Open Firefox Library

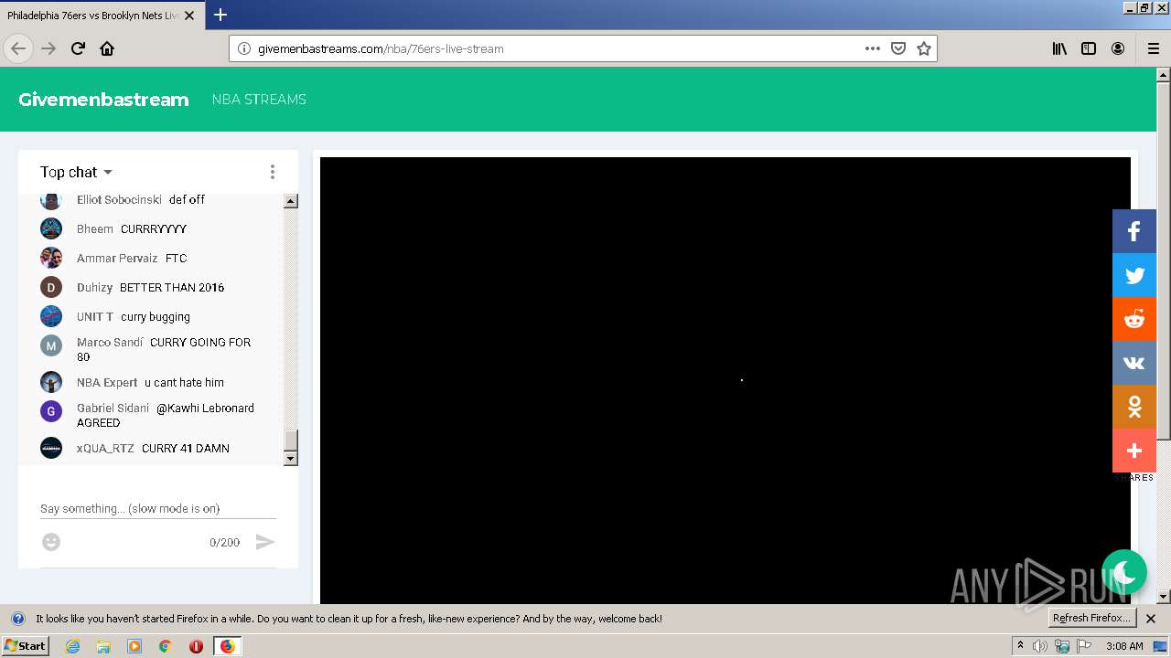click(1059, 48)
